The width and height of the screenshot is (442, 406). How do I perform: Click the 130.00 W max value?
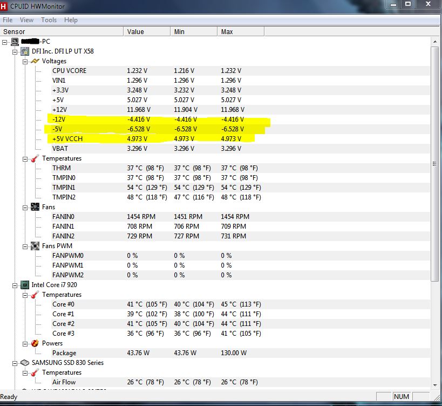(x=234, y=353)
